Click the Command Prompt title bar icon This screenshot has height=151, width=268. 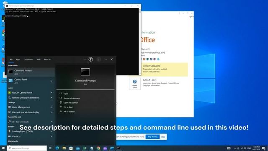[7, 6]
